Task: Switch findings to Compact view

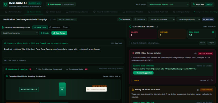Action: pyautogui.click(x=211, y=43)
